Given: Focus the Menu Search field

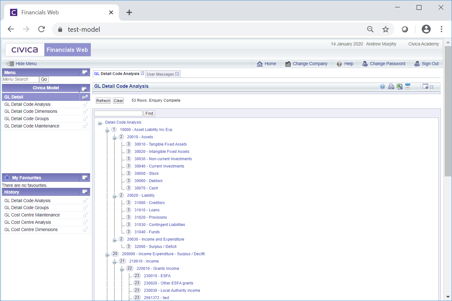Looking at the screenshot, I should (20, 79).
